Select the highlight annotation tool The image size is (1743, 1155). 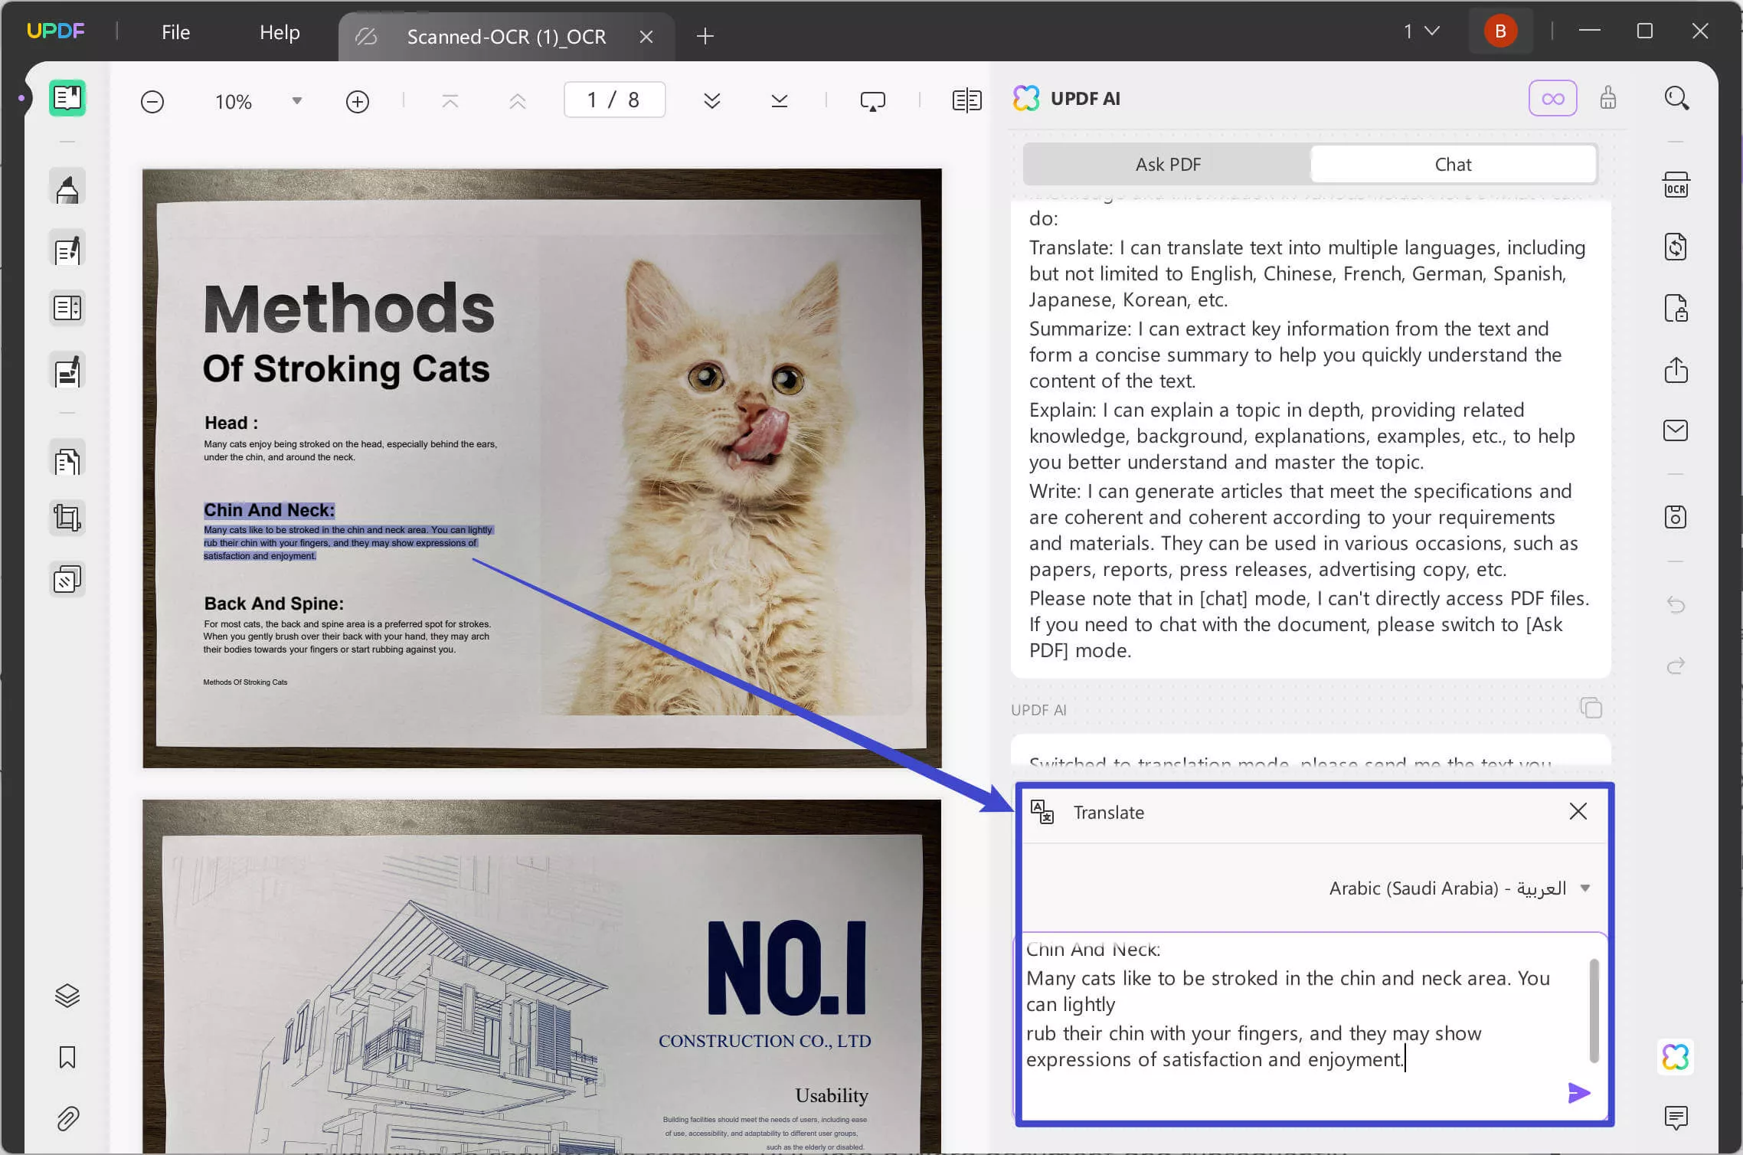click(67, 188)
